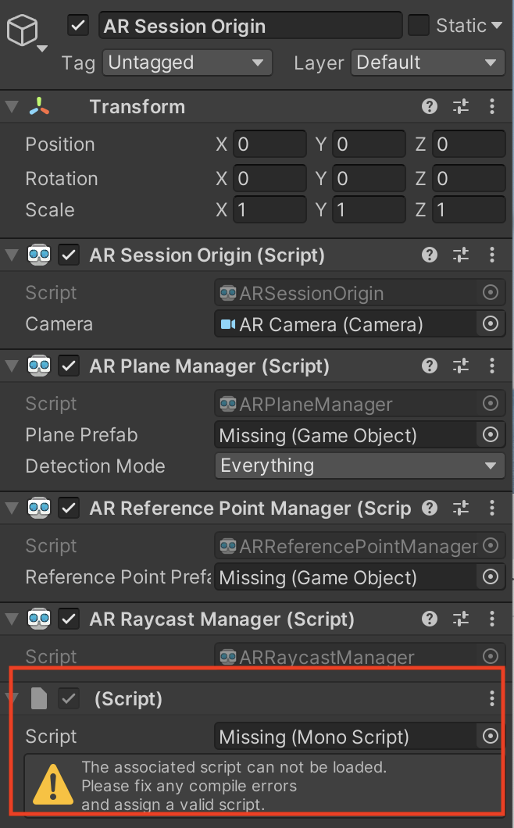
Task: Click the object picker for the Camera field
Action: coord(490,323)
